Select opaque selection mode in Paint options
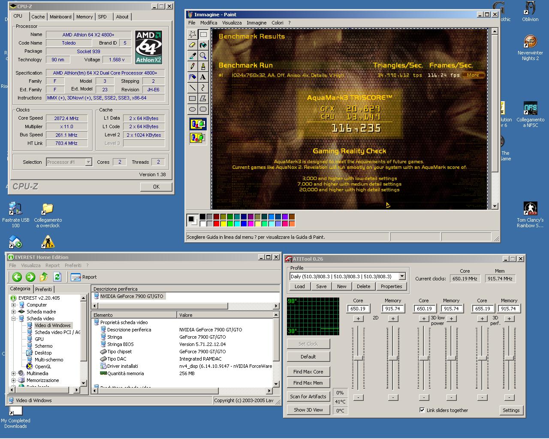The height and width of the screenshot is (439, 549). pyautogui.click(x=198, y=124)
